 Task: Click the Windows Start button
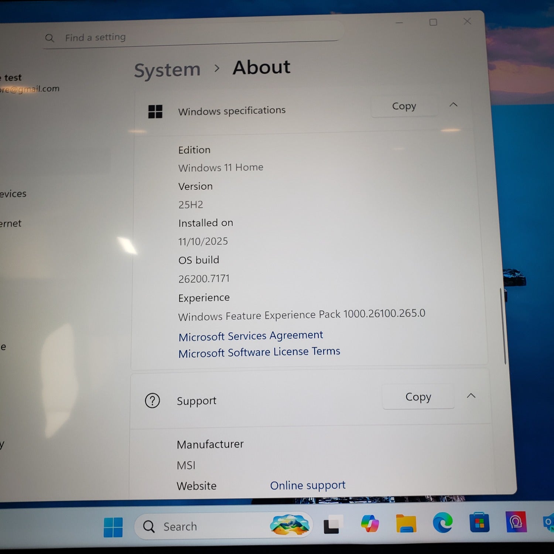point(113,527)
